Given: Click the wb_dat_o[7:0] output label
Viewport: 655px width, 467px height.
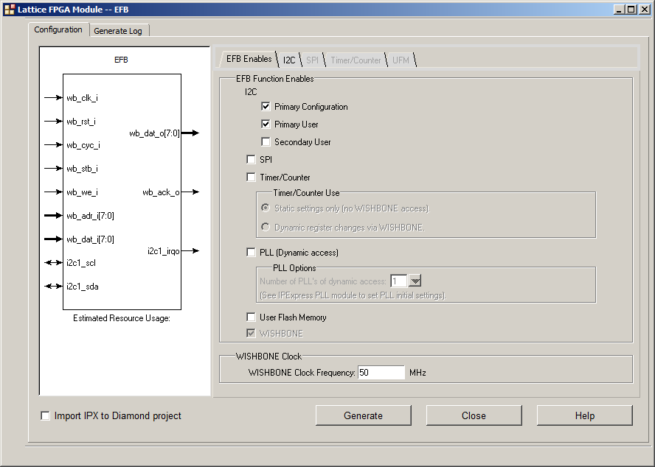Looking at the screenshot, I should click(x=154, y=133).
